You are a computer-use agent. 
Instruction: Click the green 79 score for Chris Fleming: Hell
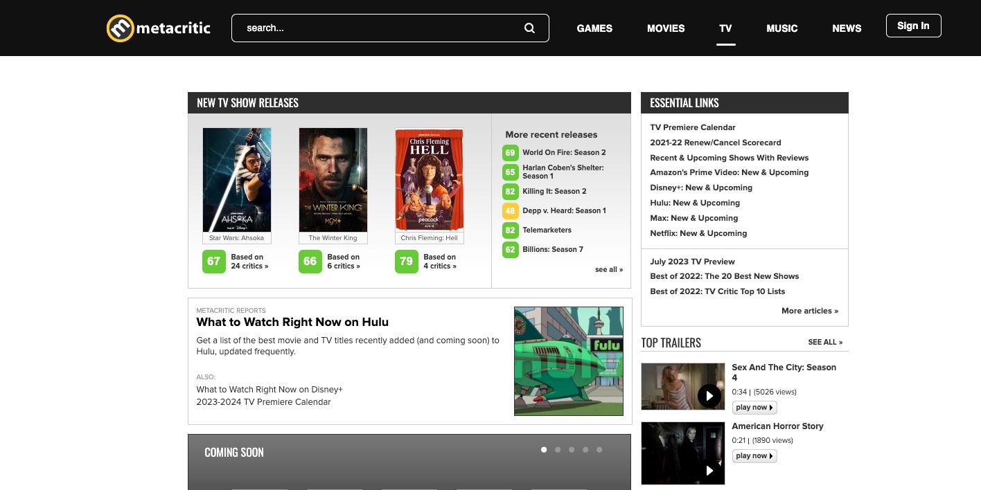point(406,261)
